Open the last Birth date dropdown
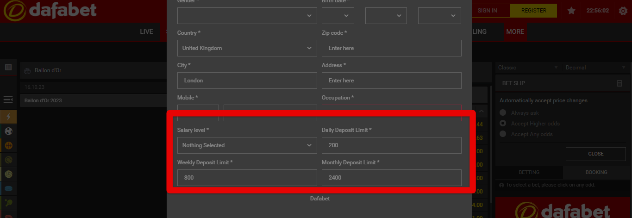 (x=439, y=16)
